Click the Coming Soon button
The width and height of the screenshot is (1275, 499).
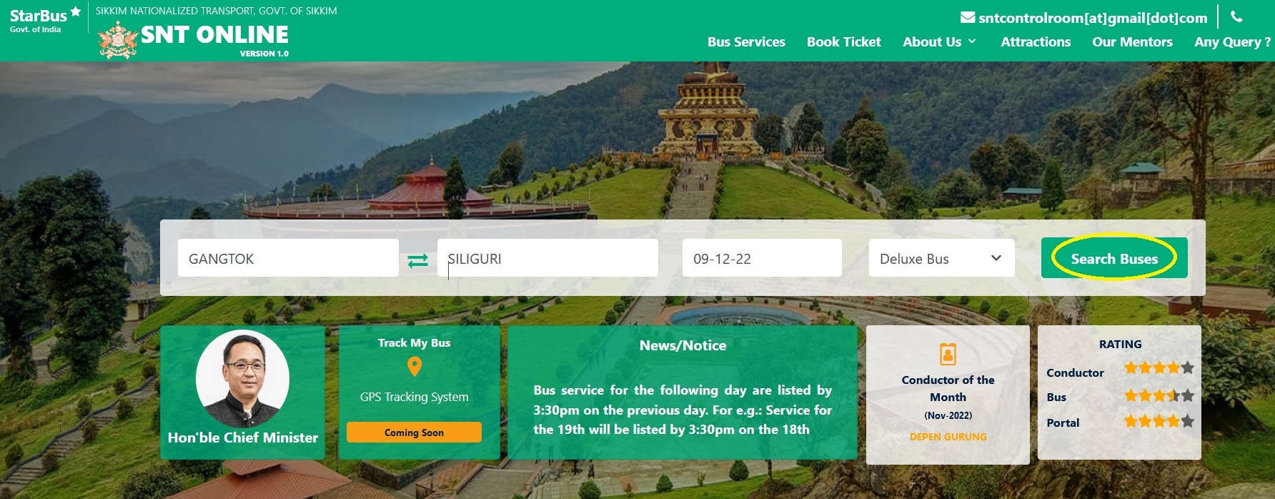(414, 433)
